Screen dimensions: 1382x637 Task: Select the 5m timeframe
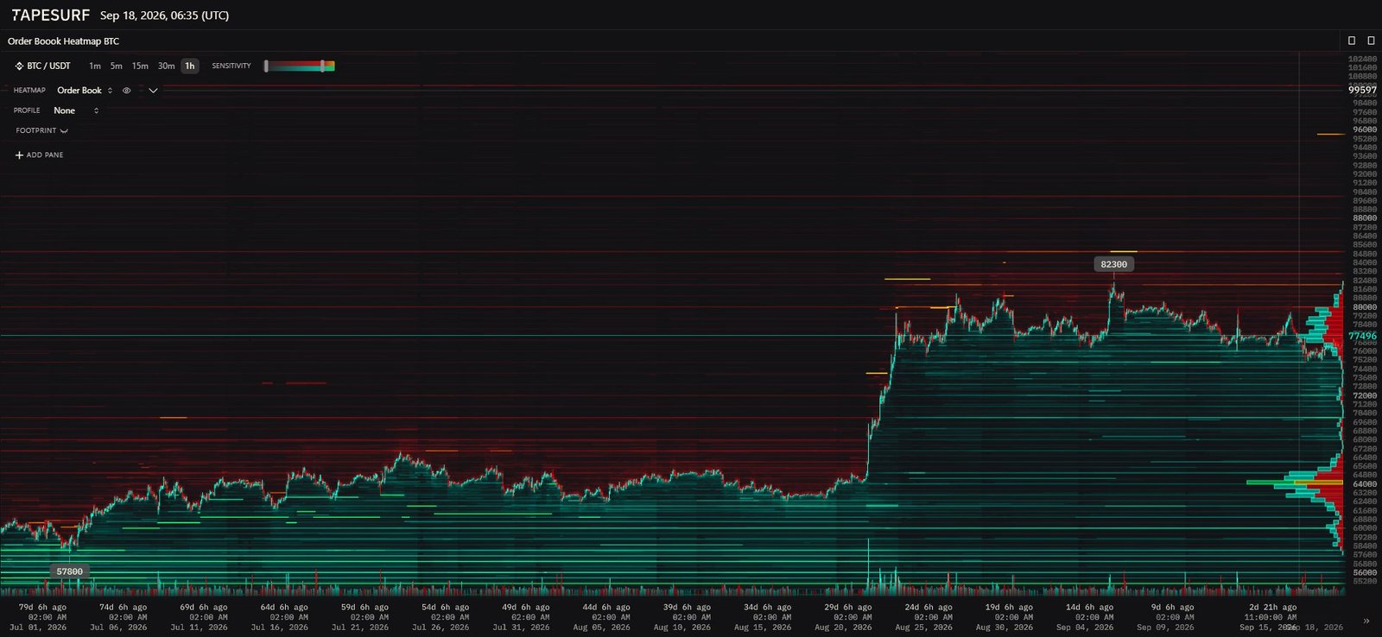pos(117,66)
